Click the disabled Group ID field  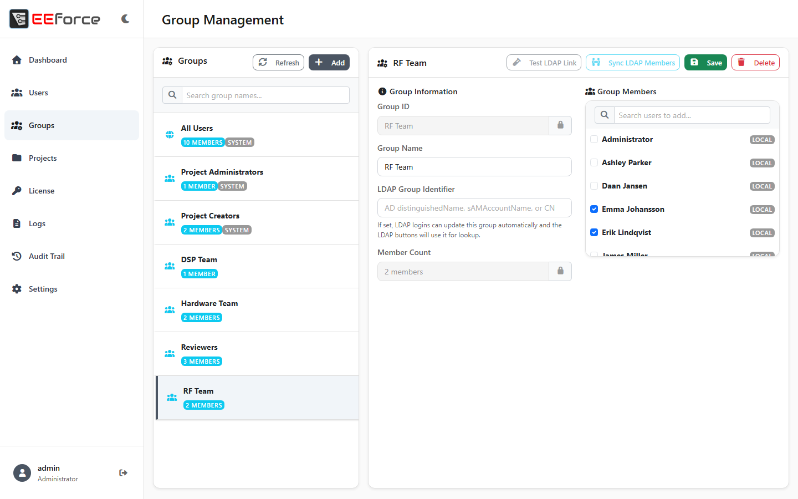[x=463, y=126]
